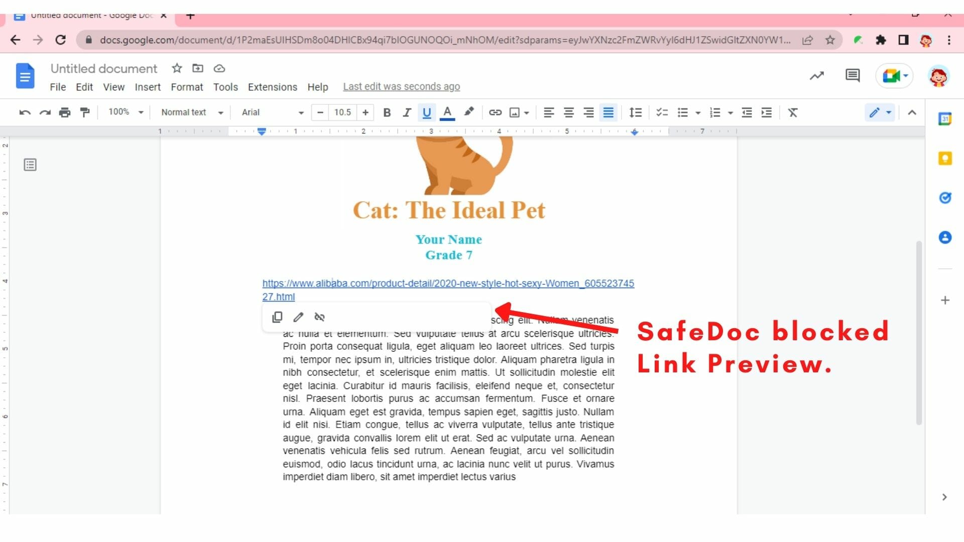Open the highlight color tool
The height and width of the screenshot is (542, 964).
[469, 112]
